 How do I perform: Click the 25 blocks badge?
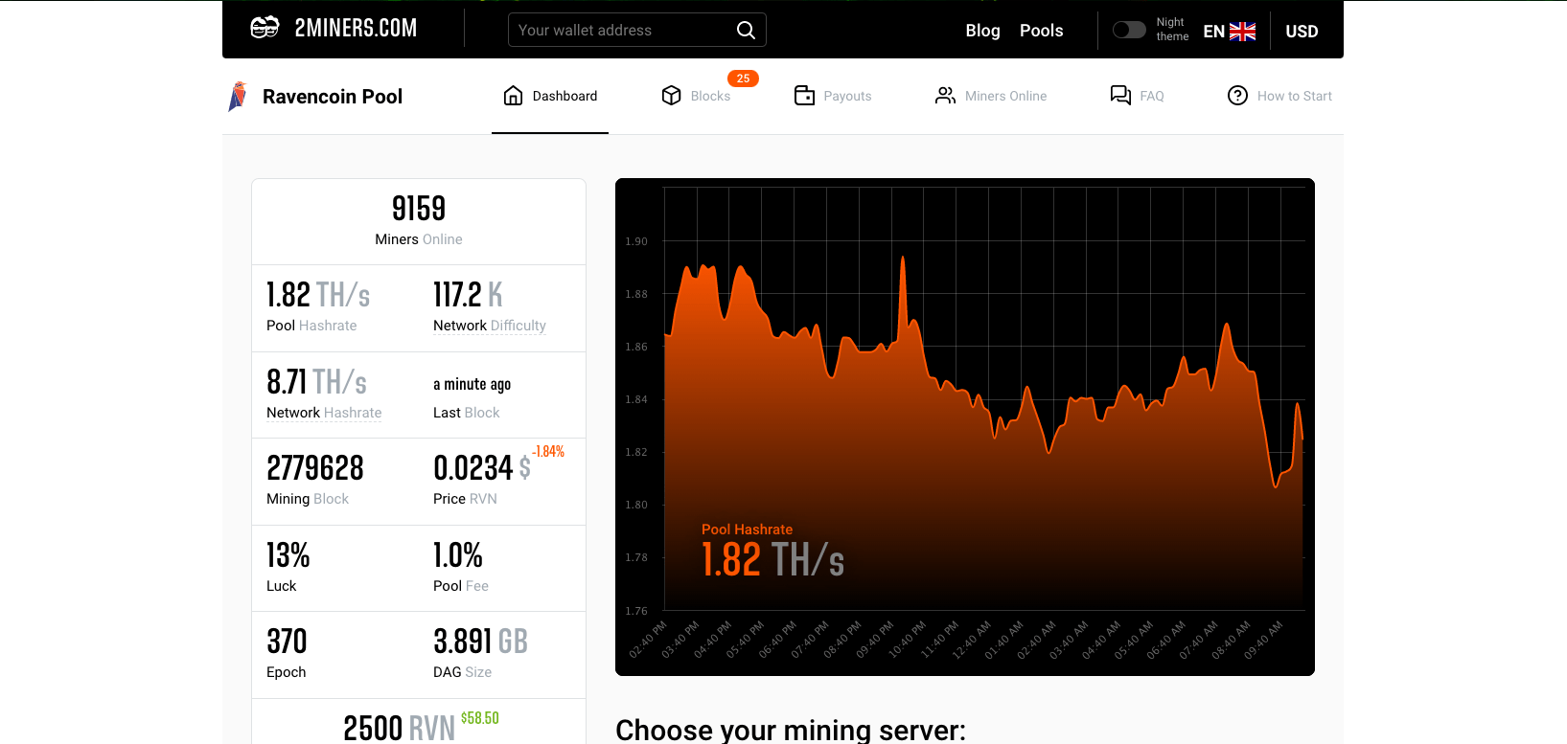coord(743,79)
